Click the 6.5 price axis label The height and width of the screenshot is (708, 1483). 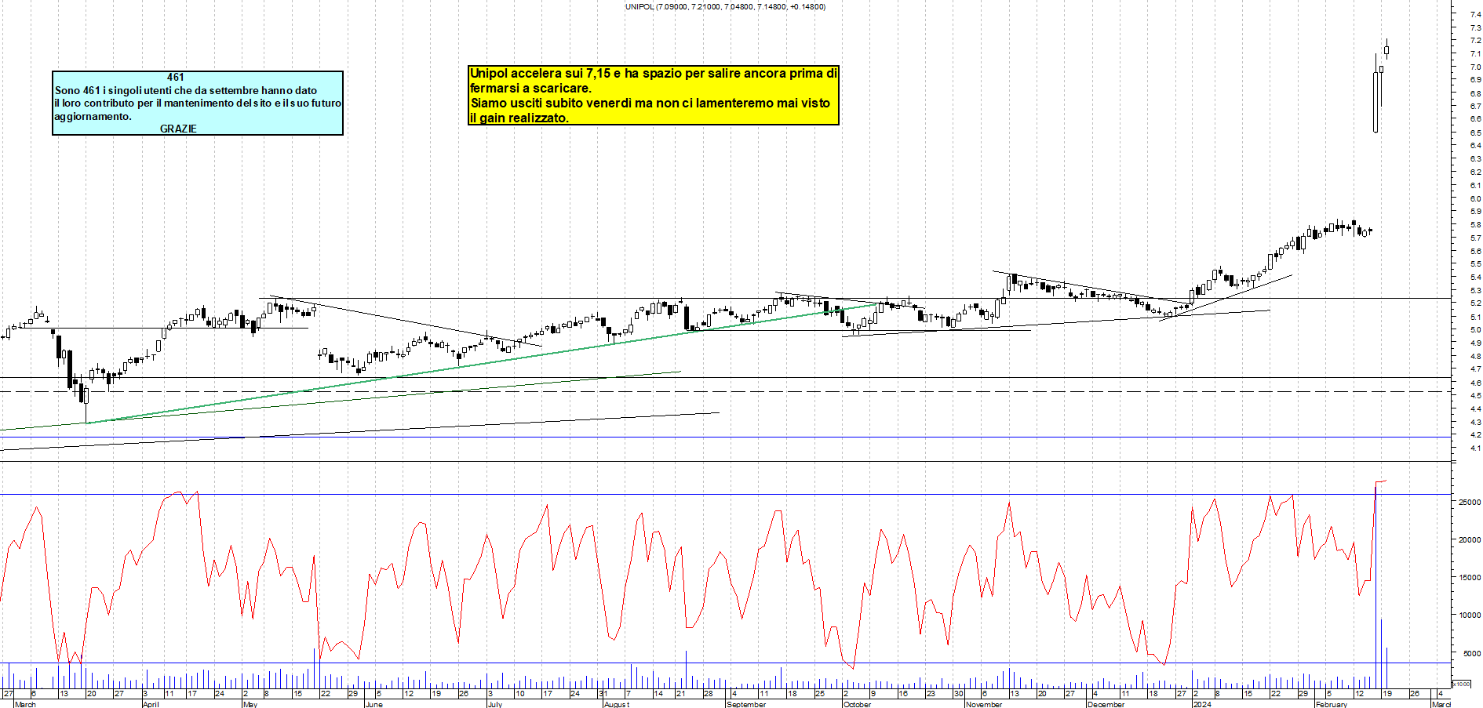click(x=1476, y=133)
